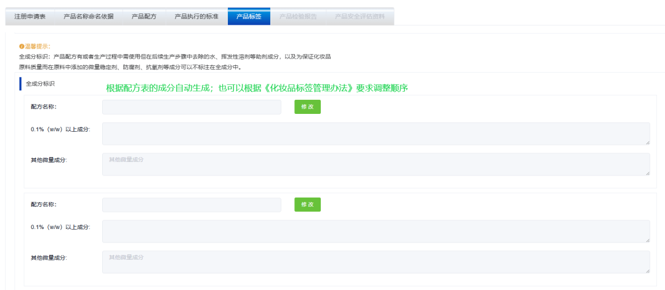The image size is (665, 290).
Task: Focus the first 配方名称 input field
Action: point(191,107)
